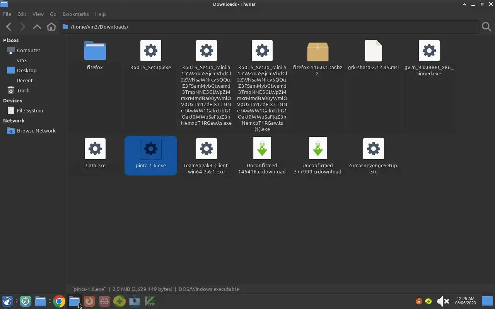Click the red glasses taskbar icon
495x309 pixels.
104,301
